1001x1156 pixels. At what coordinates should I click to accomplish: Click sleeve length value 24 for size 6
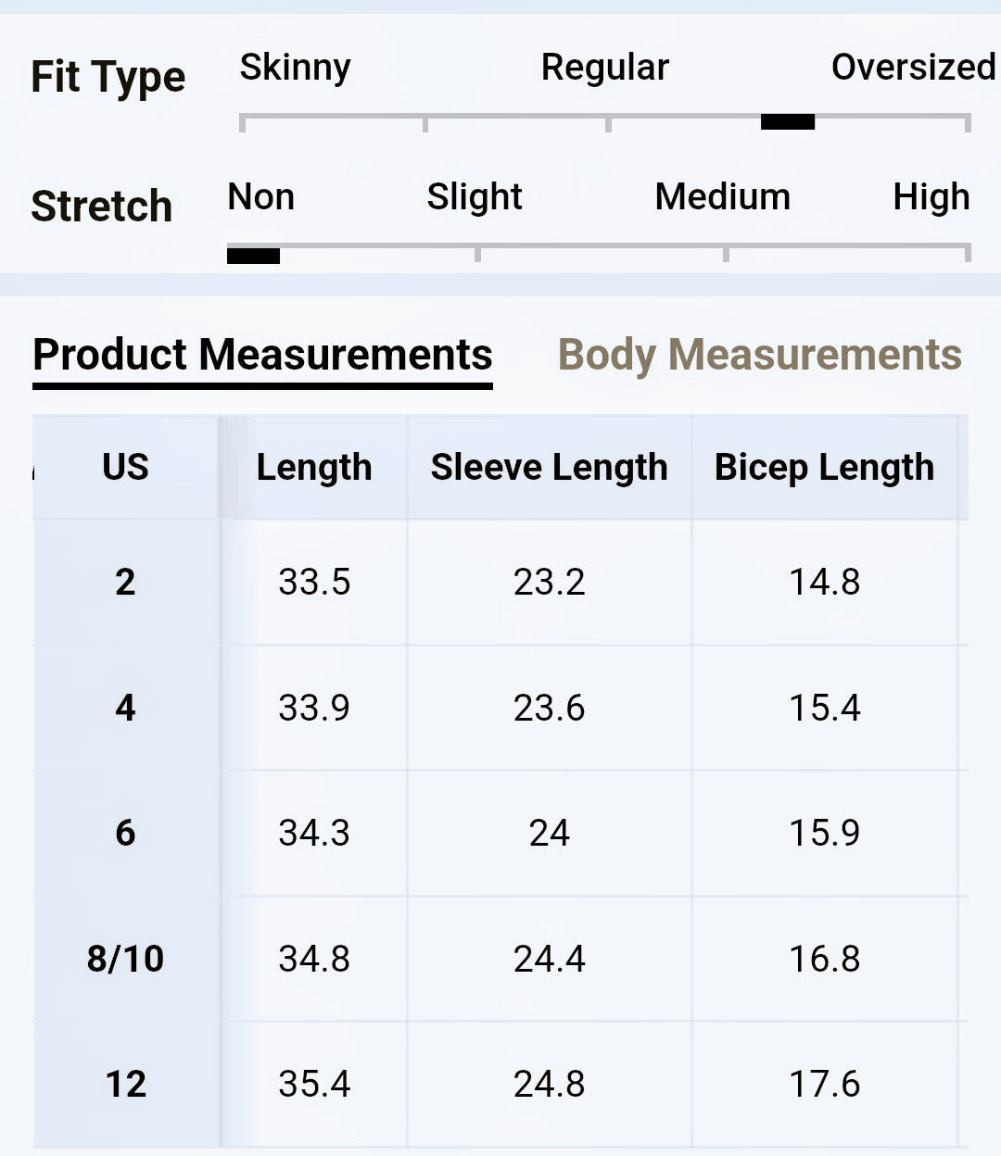coord(550,833)
